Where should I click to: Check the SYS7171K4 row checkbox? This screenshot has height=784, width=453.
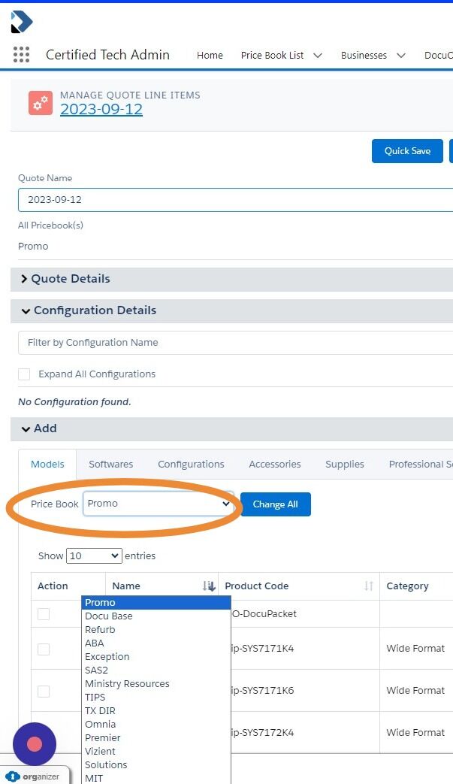click(44, 649)
